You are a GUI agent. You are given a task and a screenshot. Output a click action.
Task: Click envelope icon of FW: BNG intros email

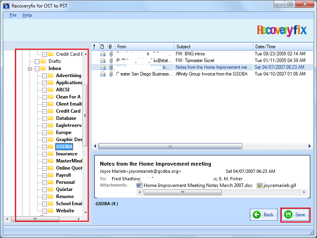click(103, 54)
